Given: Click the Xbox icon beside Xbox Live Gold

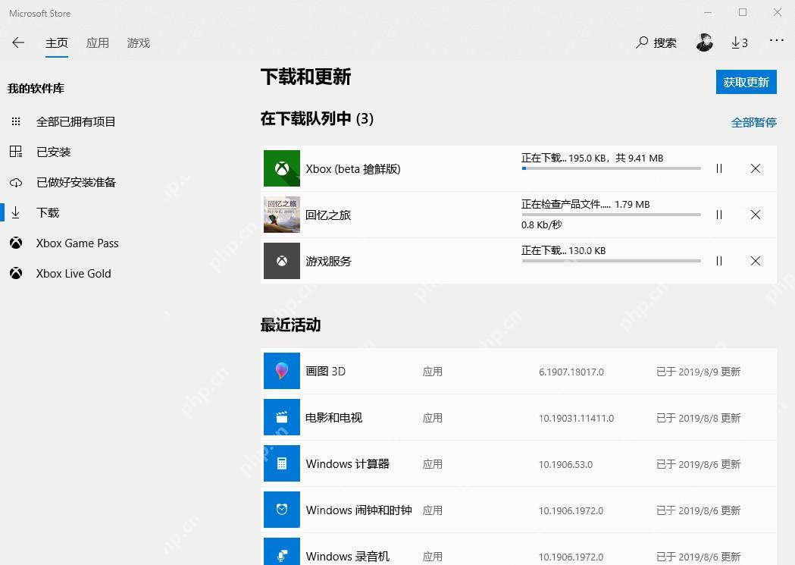Looking at the screenshot, I should coord(16,273).
